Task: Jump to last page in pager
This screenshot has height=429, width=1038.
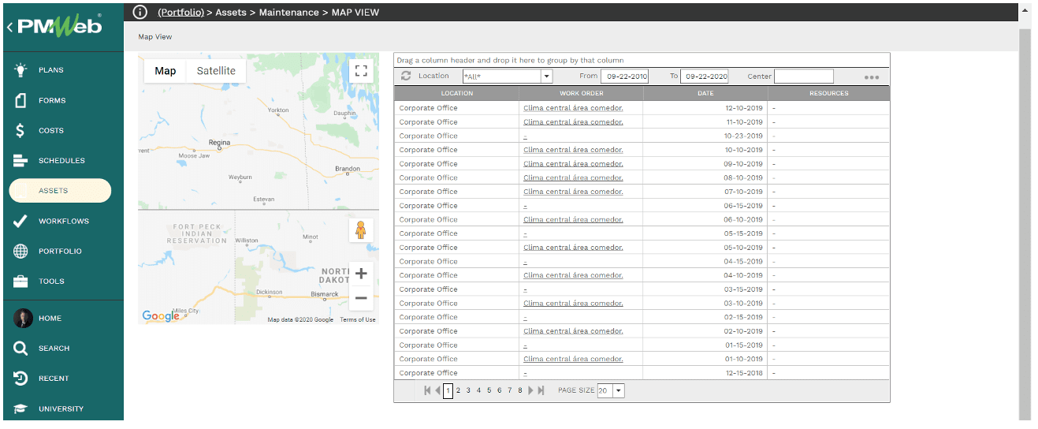Action: (x=541, y=390)
